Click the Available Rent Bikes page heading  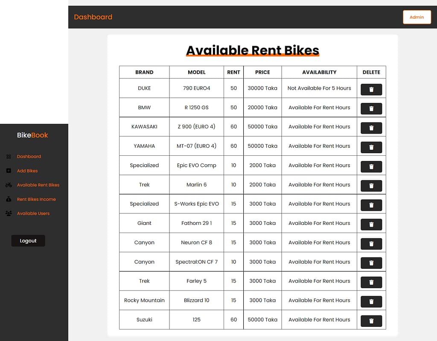(x=252, y=50)
